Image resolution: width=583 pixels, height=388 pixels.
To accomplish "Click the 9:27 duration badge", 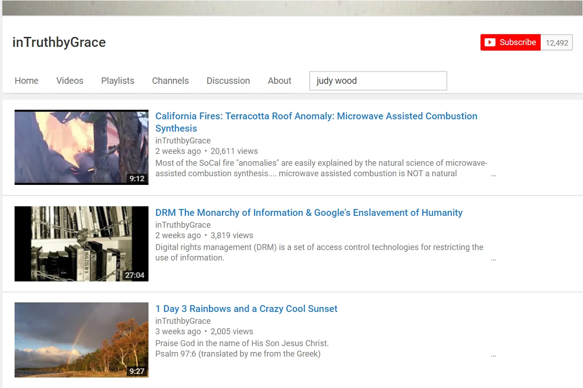I will coord(137,371).
